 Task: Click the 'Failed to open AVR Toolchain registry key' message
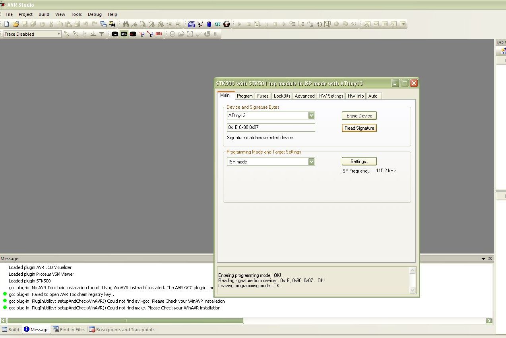(61, 294)
